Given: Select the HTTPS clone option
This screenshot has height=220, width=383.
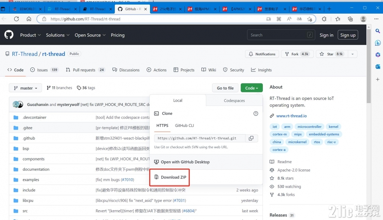Looking at the screenshot, I should (x=162, y=125).
